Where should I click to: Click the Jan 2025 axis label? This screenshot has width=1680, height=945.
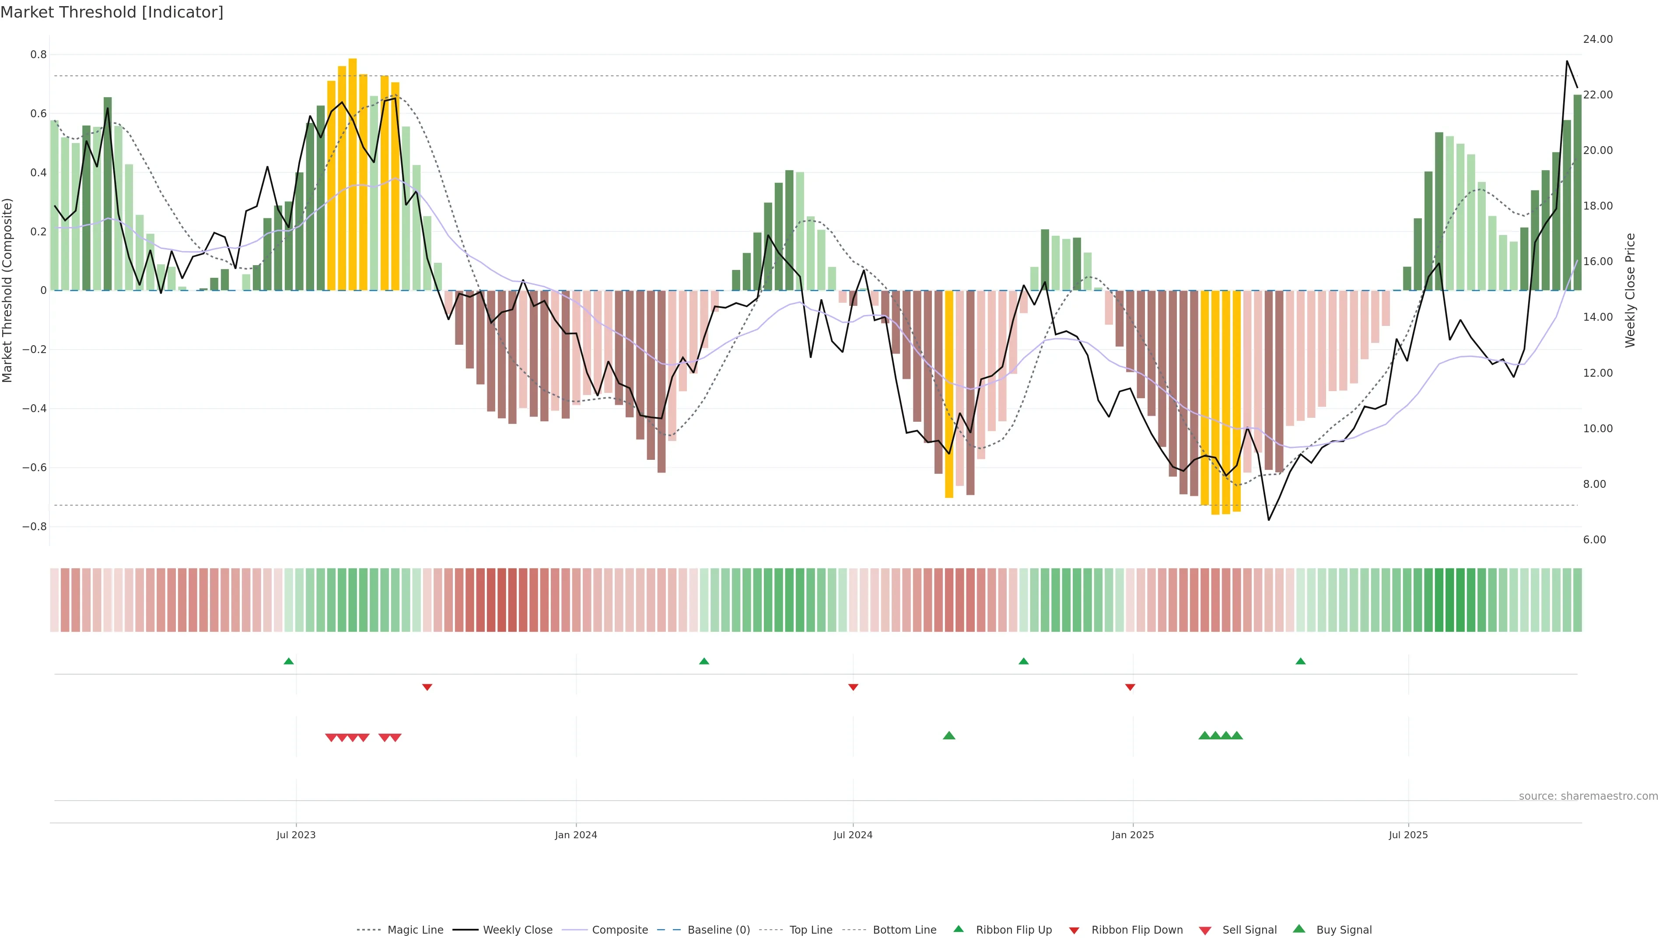1133,835
